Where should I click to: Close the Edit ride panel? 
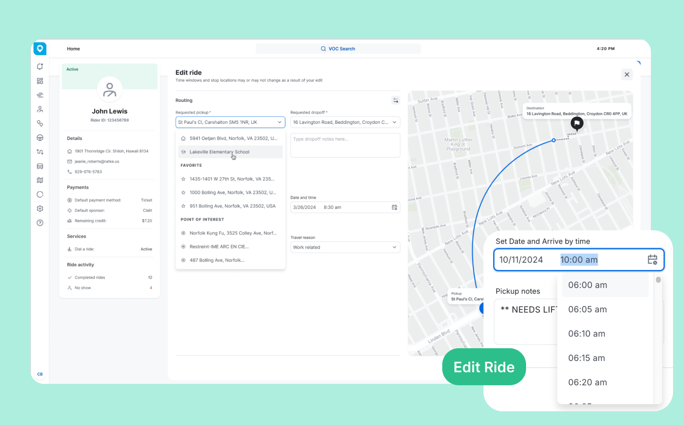pyautogui.click(x=627, y=74)
